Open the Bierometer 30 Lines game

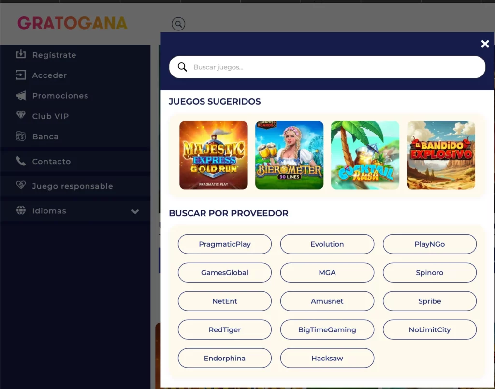(289, 155)
